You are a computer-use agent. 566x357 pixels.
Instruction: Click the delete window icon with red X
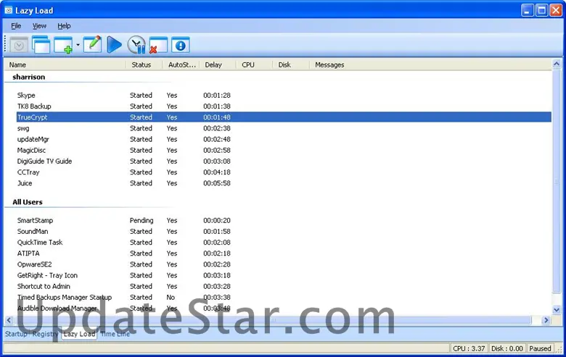pos(158,45)
